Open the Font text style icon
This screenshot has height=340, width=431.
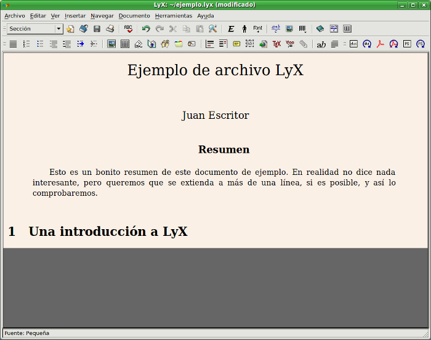(x=258, y=28)
